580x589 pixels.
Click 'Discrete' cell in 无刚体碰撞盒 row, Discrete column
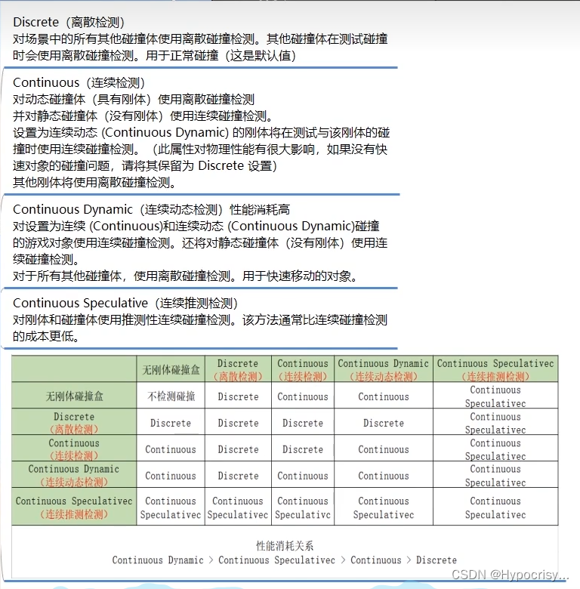coord(238,396)
